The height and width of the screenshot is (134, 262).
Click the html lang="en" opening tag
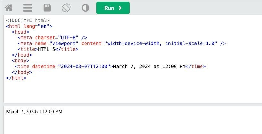pyautogui.click(x=29, y=26)
